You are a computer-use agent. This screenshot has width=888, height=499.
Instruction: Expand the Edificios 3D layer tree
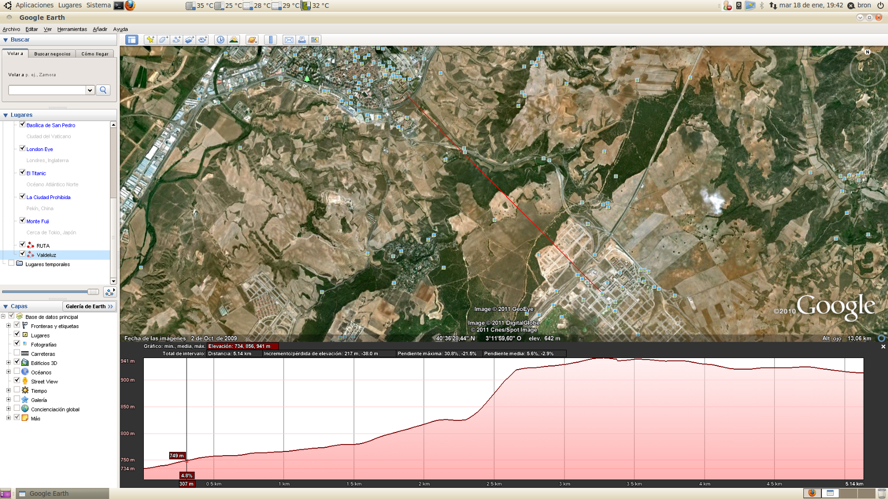(x=8, y=363)
